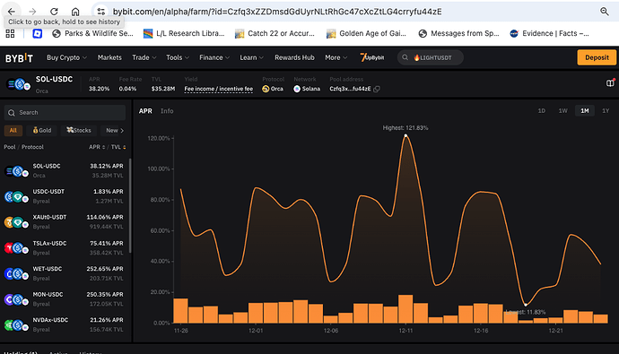Open Golden Age of Gai... bookmark
This screenshot has height=354, width=619.
pyautogui.click(x=366, y=33)
